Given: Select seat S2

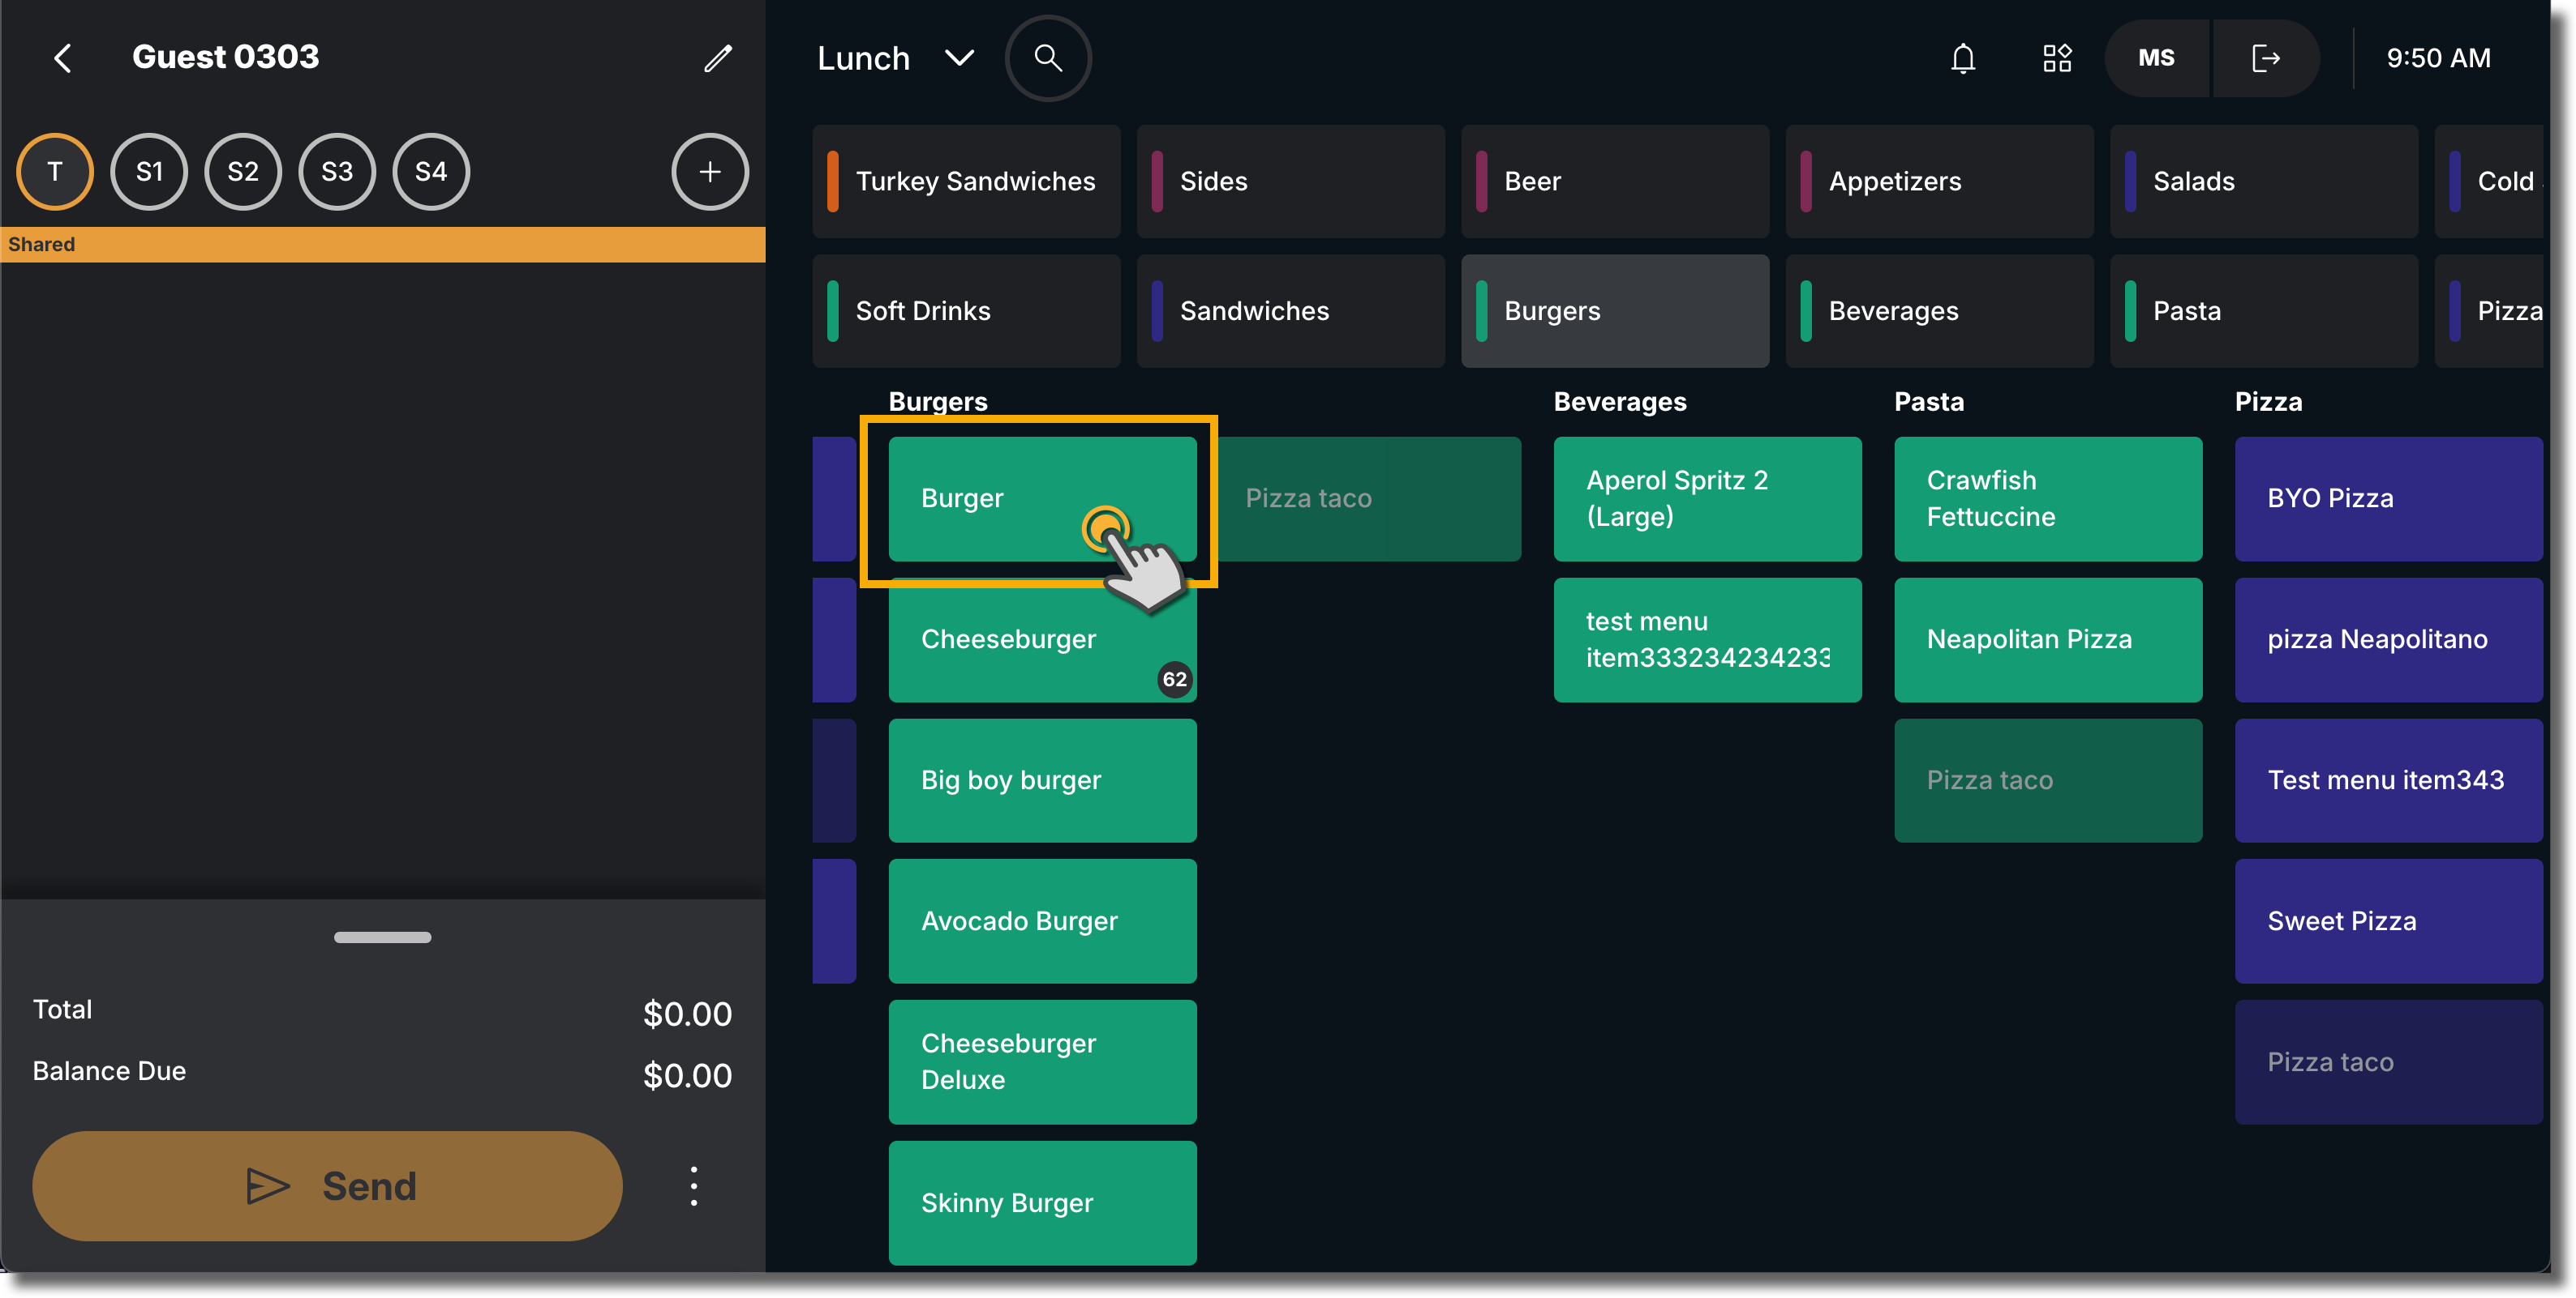Looking at the screenshot, I should (243, 172).
